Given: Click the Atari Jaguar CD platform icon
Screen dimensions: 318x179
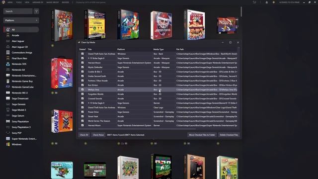Looking at the screenshot, I should pos(8,47).
